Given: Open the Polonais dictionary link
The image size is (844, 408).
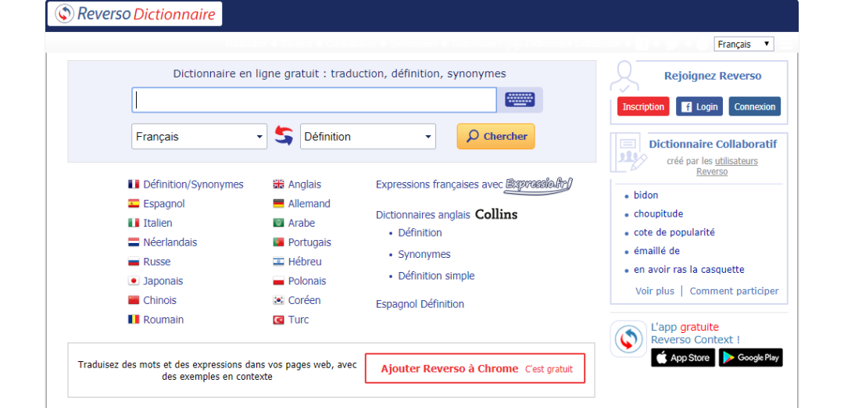Looking at the screenshot, I should tap(307, 281).
